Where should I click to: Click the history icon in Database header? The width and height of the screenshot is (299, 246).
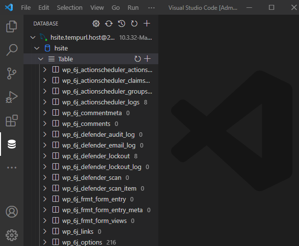pos(122,24)
